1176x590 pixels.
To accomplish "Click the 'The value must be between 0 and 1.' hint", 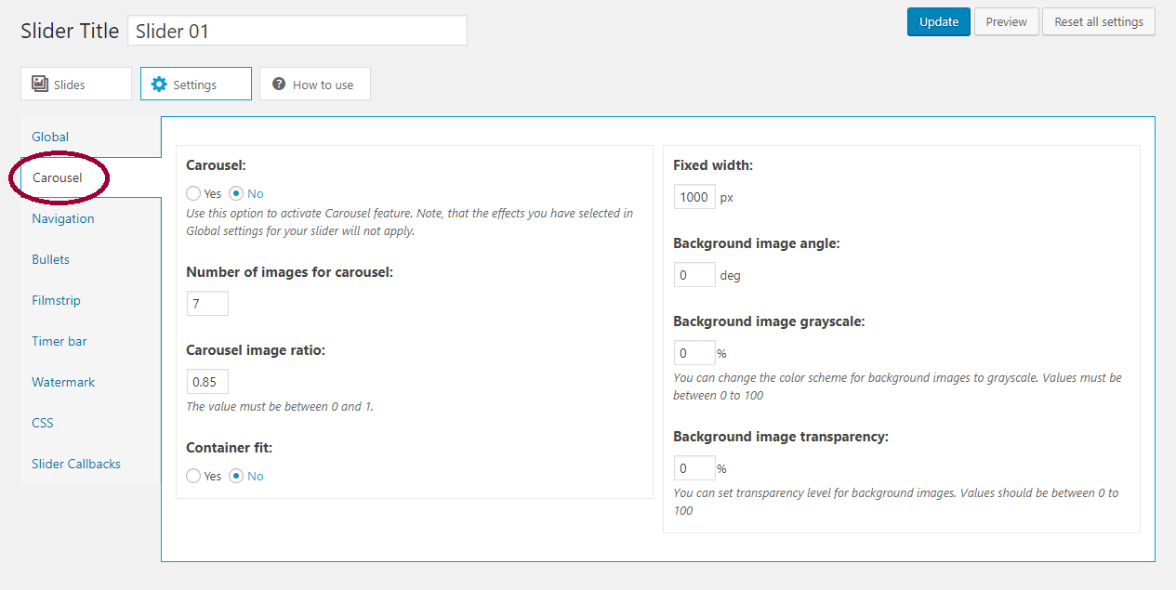I will [x=280, y=406].
